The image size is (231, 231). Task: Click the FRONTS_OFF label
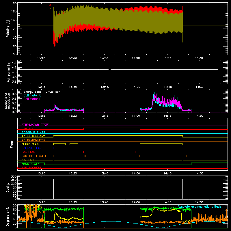pyautogui.click(x=30, y=164)
